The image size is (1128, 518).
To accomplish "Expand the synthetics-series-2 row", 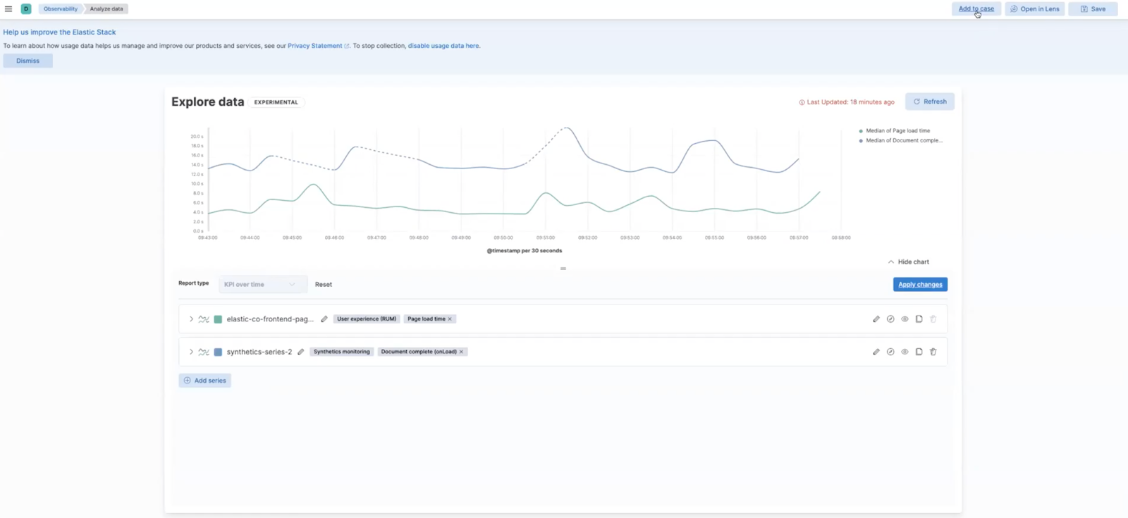I will click(x=191, y=352).
